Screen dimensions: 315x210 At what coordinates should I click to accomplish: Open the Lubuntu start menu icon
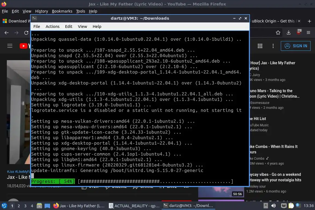4,206
